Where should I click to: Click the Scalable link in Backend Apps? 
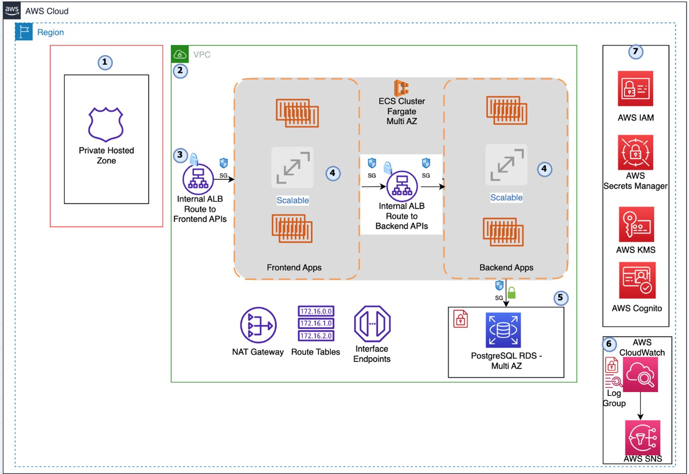pos(506,197)
